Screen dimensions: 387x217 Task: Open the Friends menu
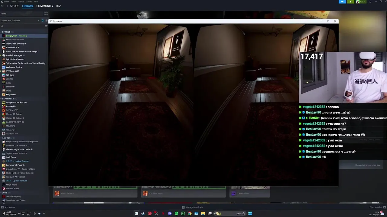click(21, 2)
